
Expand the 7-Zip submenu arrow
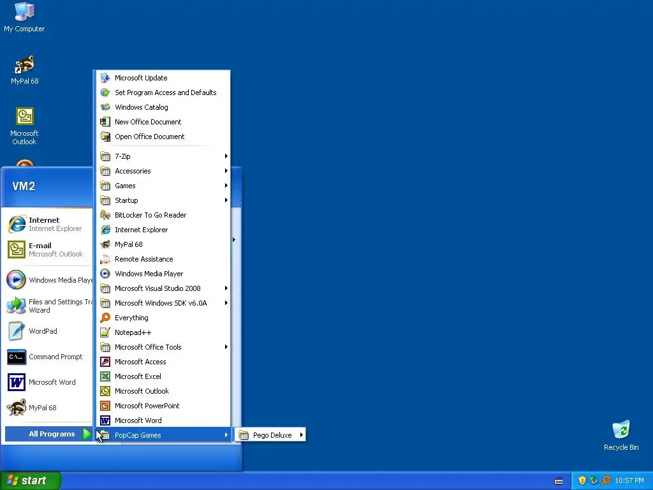point(226,156)
